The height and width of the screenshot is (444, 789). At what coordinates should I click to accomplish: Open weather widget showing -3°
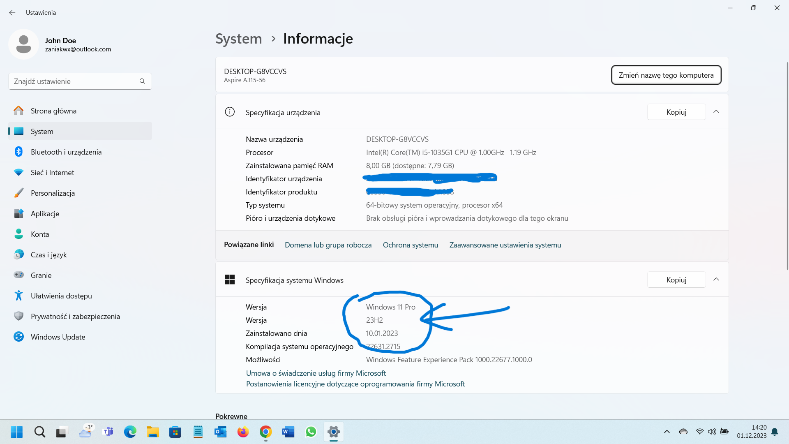[85, 432]
